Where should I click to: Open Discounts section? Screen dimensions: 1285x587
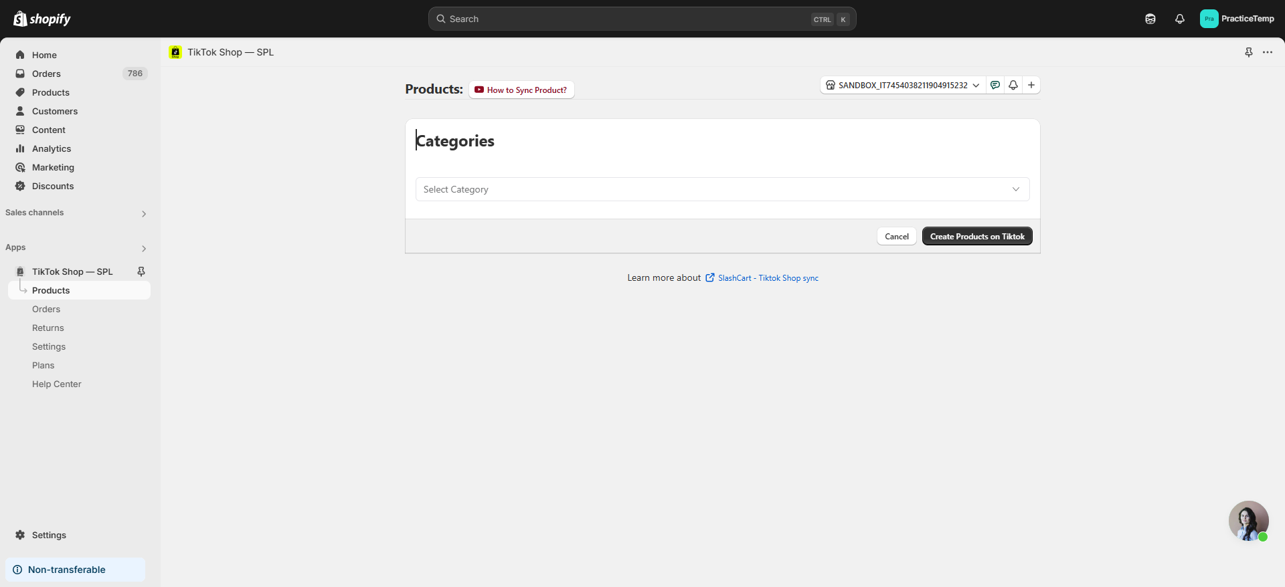coord(53,186)
